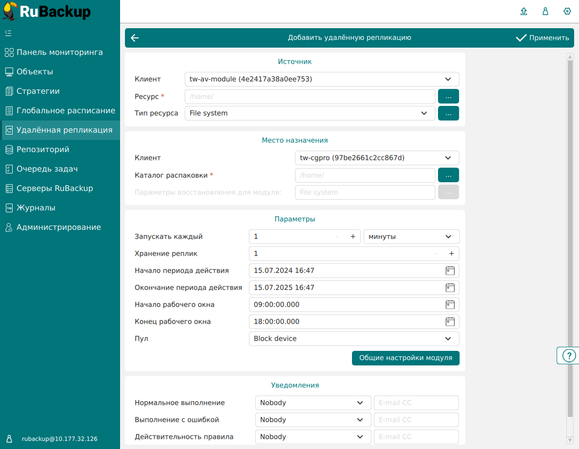Image resolution: width=579 pixels, height=449 pixels.
Task: Click the user profile icon in top bar
Action: [545, 12]
